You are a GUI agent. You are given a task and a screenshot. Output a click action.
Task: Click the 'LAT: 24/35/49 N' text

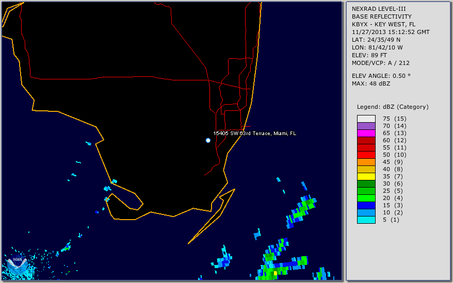tap(376, 40)
